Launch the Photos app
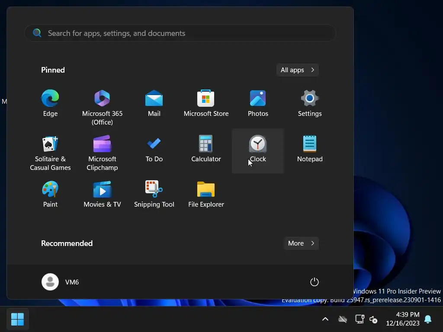 (x=258, y=104)
